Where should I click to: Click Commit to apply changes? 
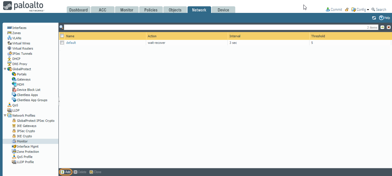(x=334, y=9)
